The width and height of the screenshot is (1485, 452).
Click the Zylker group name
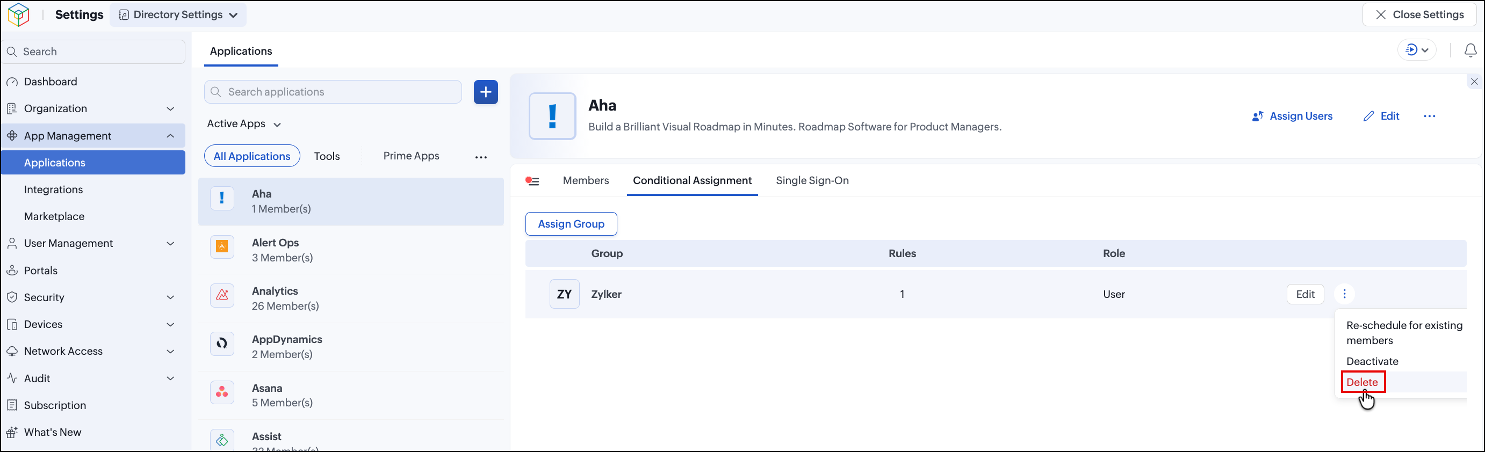[x=607, y=294]
